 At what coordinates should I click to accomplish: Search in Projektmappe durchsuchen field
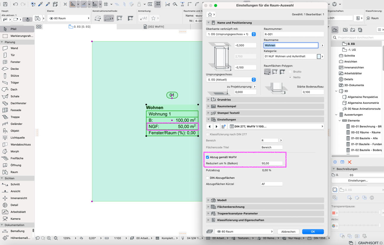click(357, 38)
